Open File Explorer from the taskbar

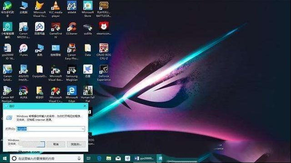(109, 158)
